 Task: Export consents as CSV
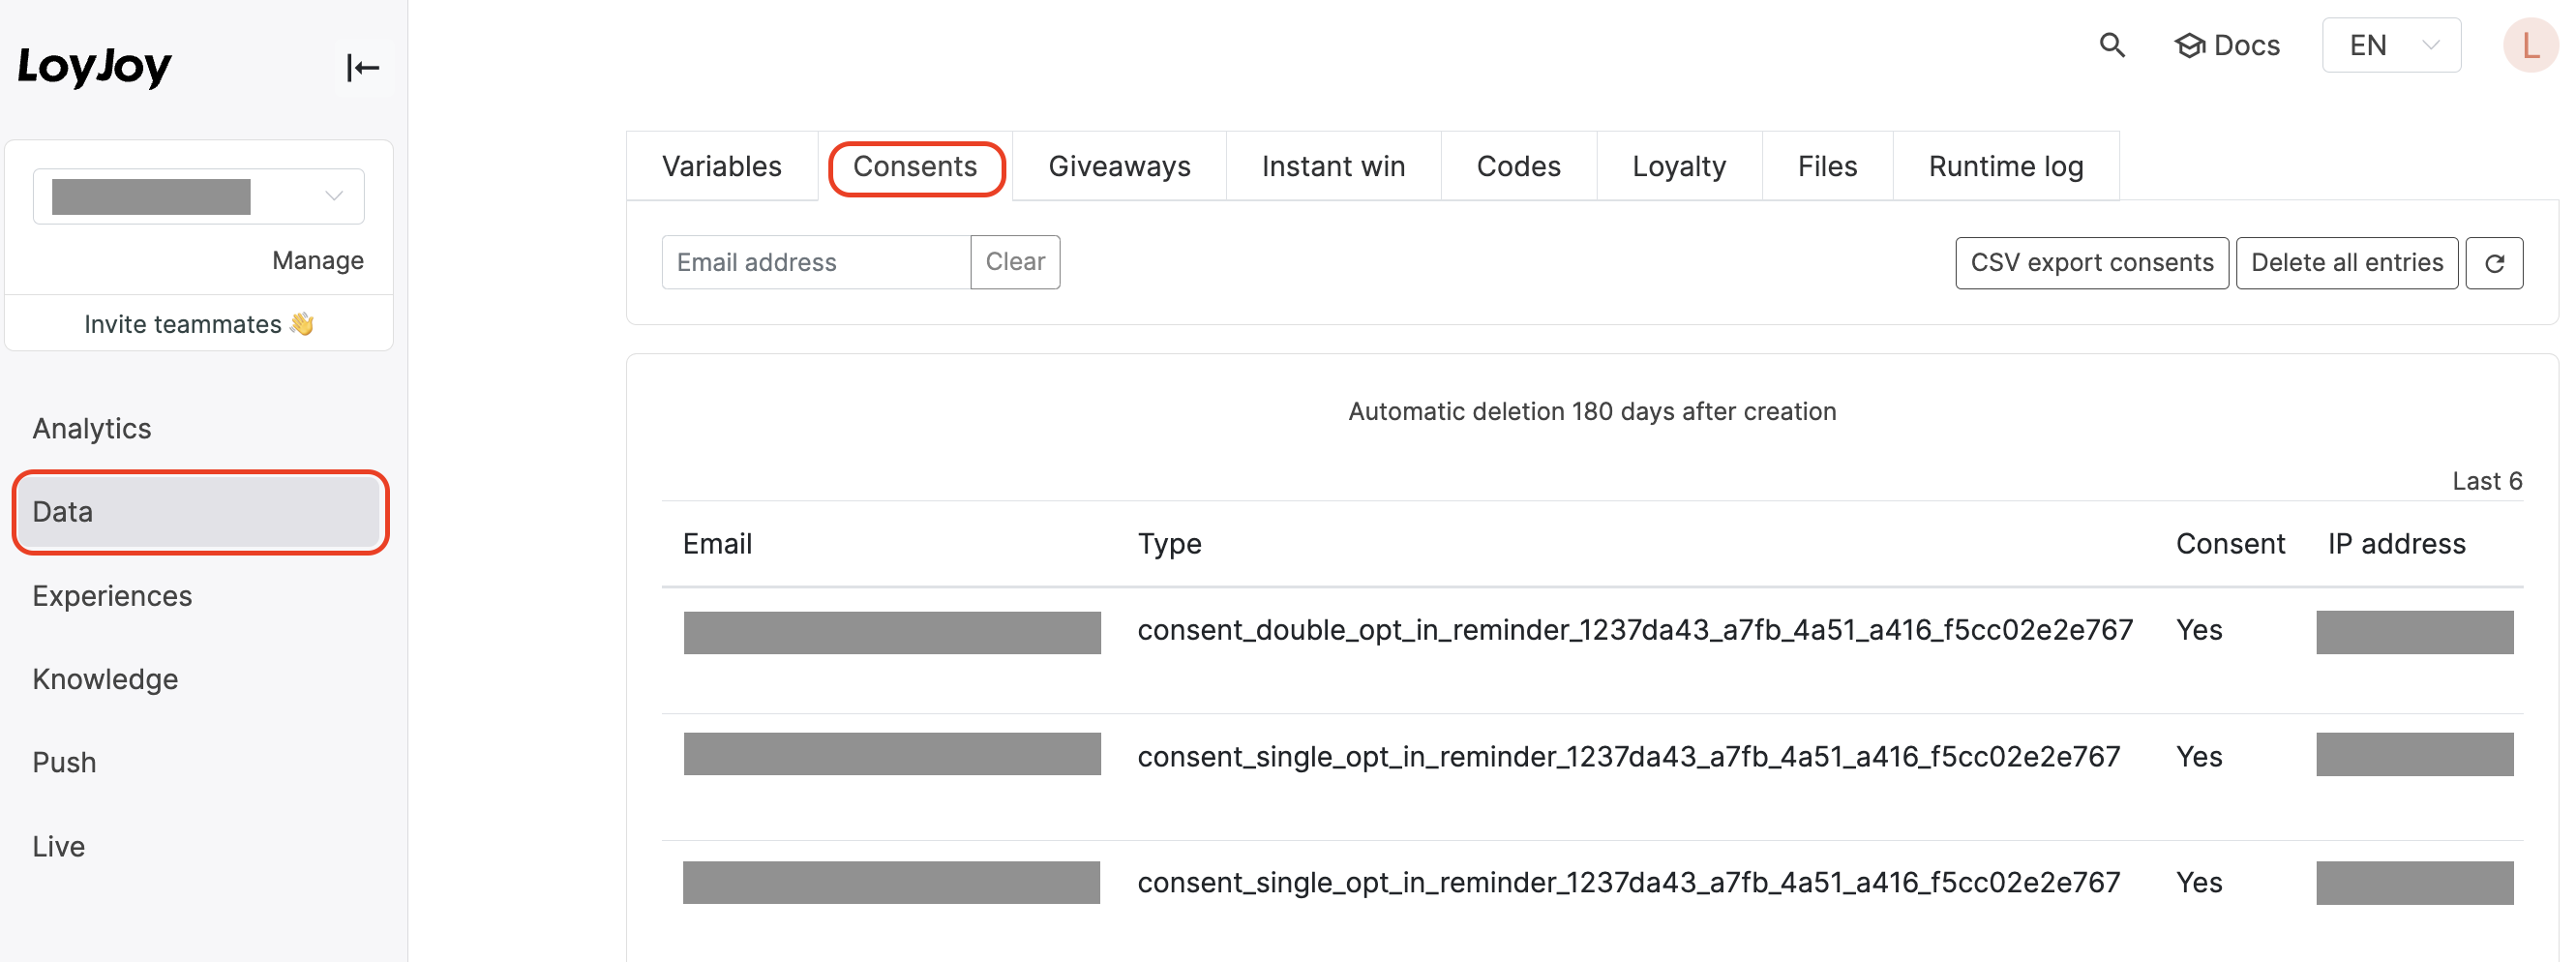click(x=2092, y=262)
